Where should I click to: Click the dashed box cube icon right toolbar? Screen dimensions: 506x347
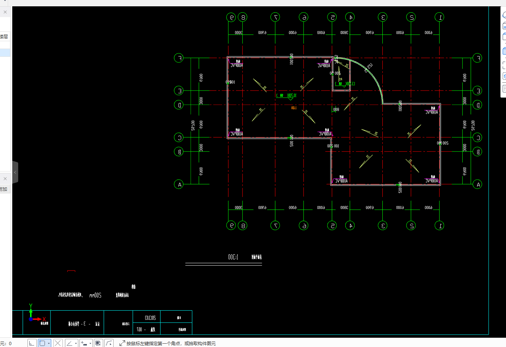coord(504,76)
